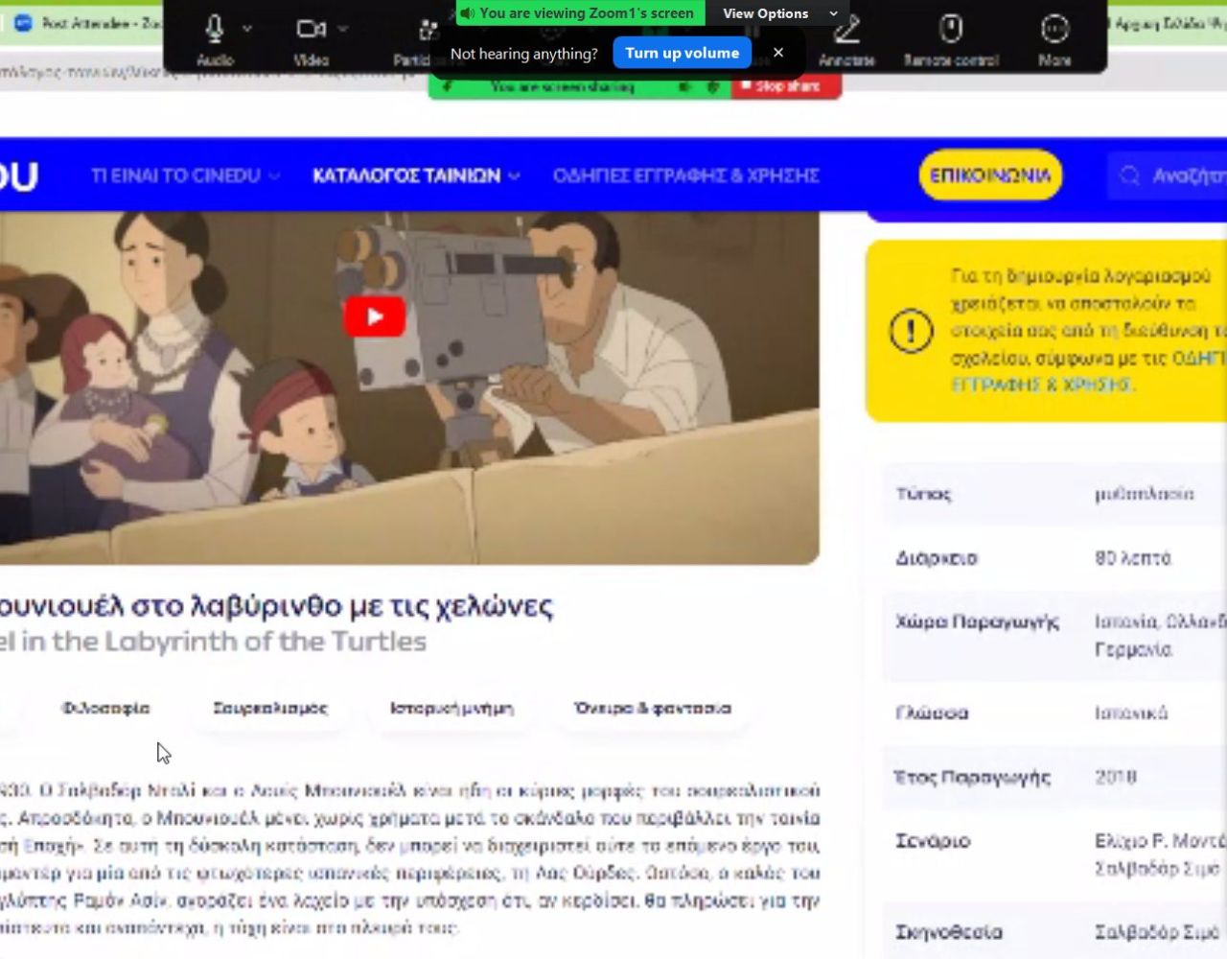Click the Χώρα Παραγωγής row label
The image size is (1227, 959).
977,621
